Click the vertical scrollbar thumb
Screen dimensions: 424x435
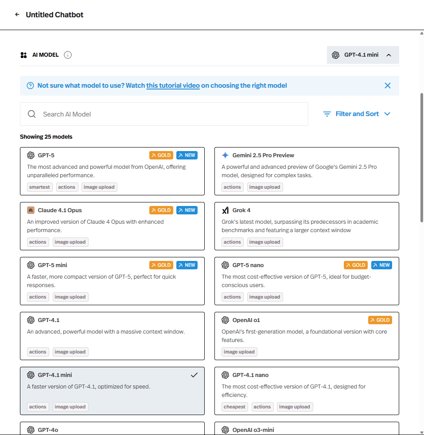point(421,157)
